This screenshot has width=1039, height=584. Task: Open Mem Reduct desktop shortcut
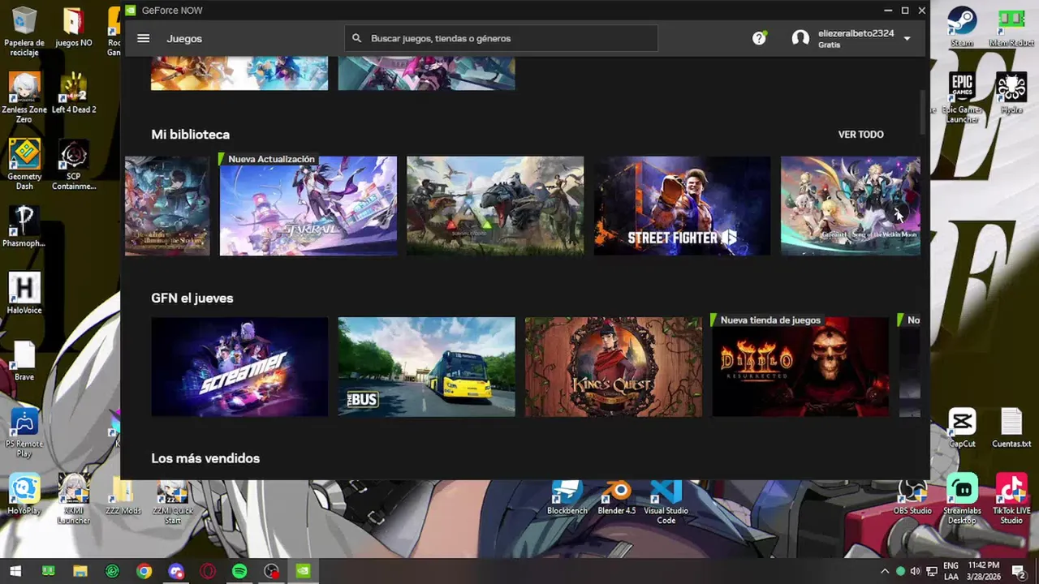(x=1011, y=27)
